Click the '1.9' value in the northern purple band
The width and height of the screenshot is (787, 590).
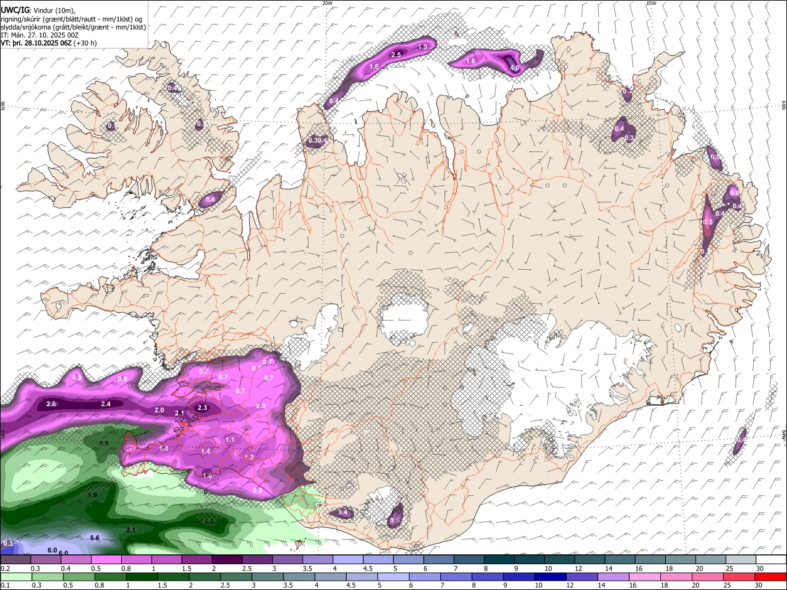click(422, 47)
